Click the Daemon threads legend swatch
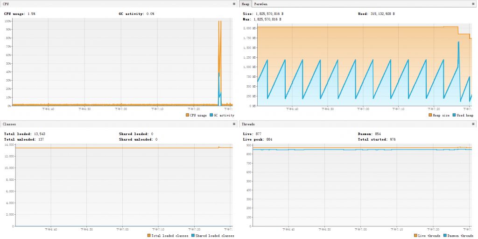The height and width of the screenshot is (239, 478). (444, 236)
